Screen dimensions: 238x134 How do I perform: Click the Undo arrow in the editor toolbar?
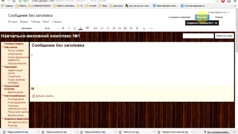click(10, 28)
